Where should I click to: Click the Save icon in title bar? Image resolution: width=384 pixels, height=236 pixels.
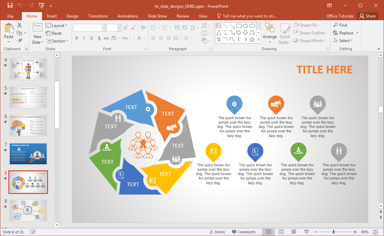[10, 5]
